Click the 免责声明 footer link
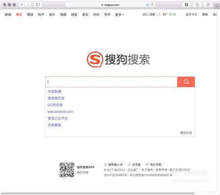This screenshot has width=220, height=195. point(161,170)
